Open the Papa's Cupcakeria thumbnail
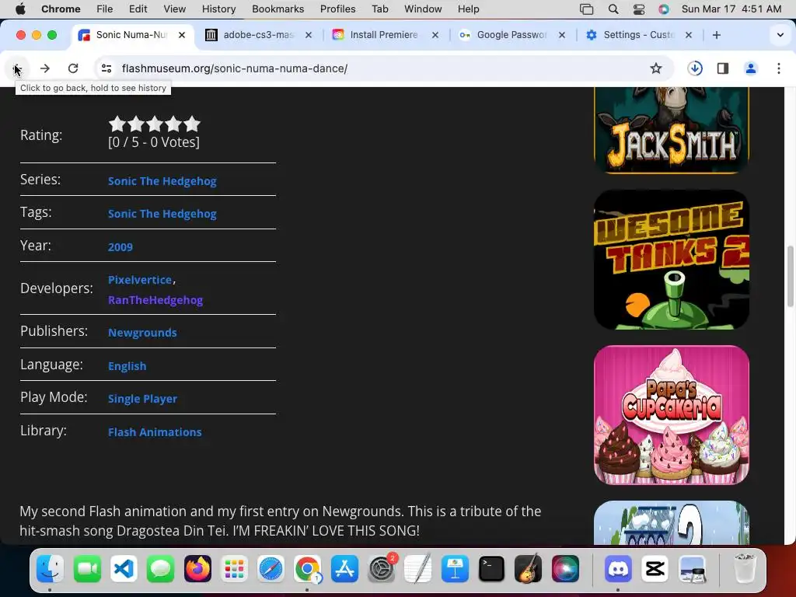 click(672, 415)
